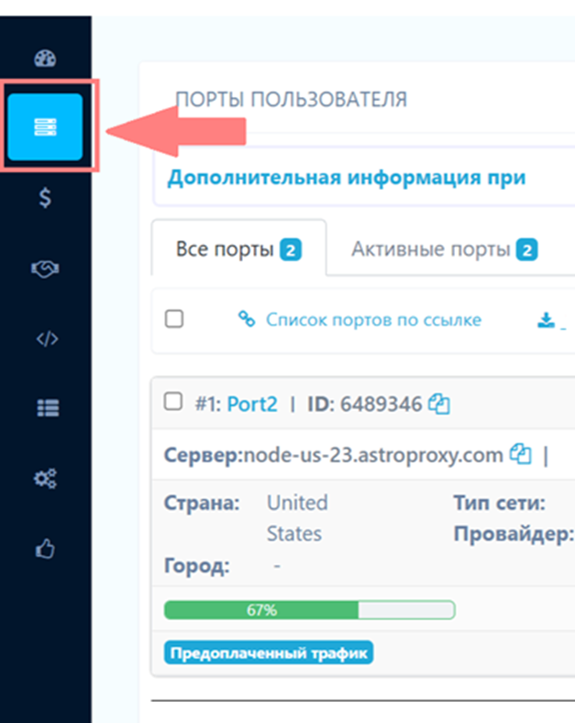This screenshot has height=723, width=575.
Task: Copy server node-us-23.astroproxy.com address
Action: tap(520, 455)
